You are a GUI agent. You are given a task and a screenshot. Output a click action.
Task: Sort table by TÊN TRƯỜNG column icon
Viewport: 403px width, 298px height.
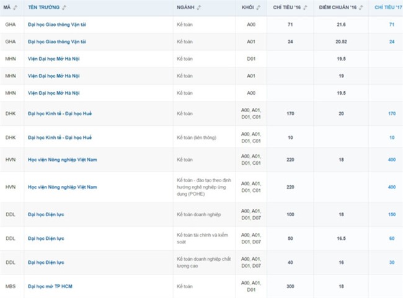pos(64,7)
